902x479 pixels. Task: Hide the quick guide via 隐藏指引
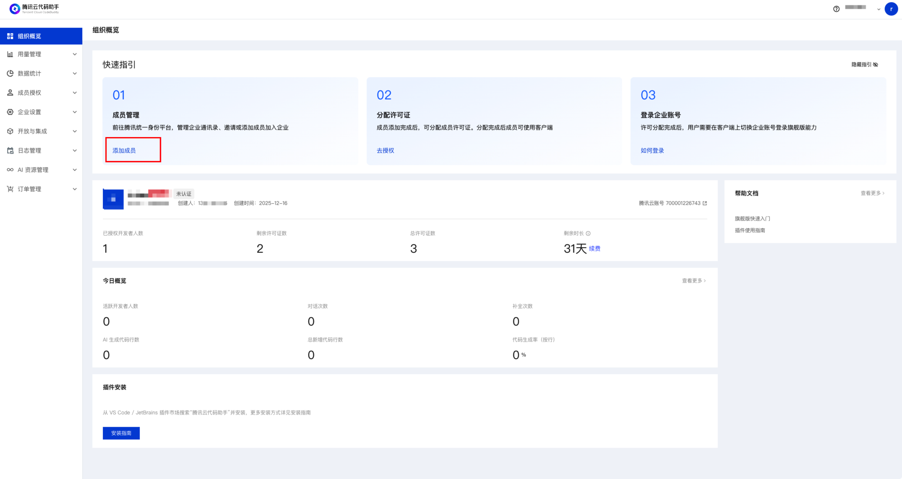click(864, 65)
